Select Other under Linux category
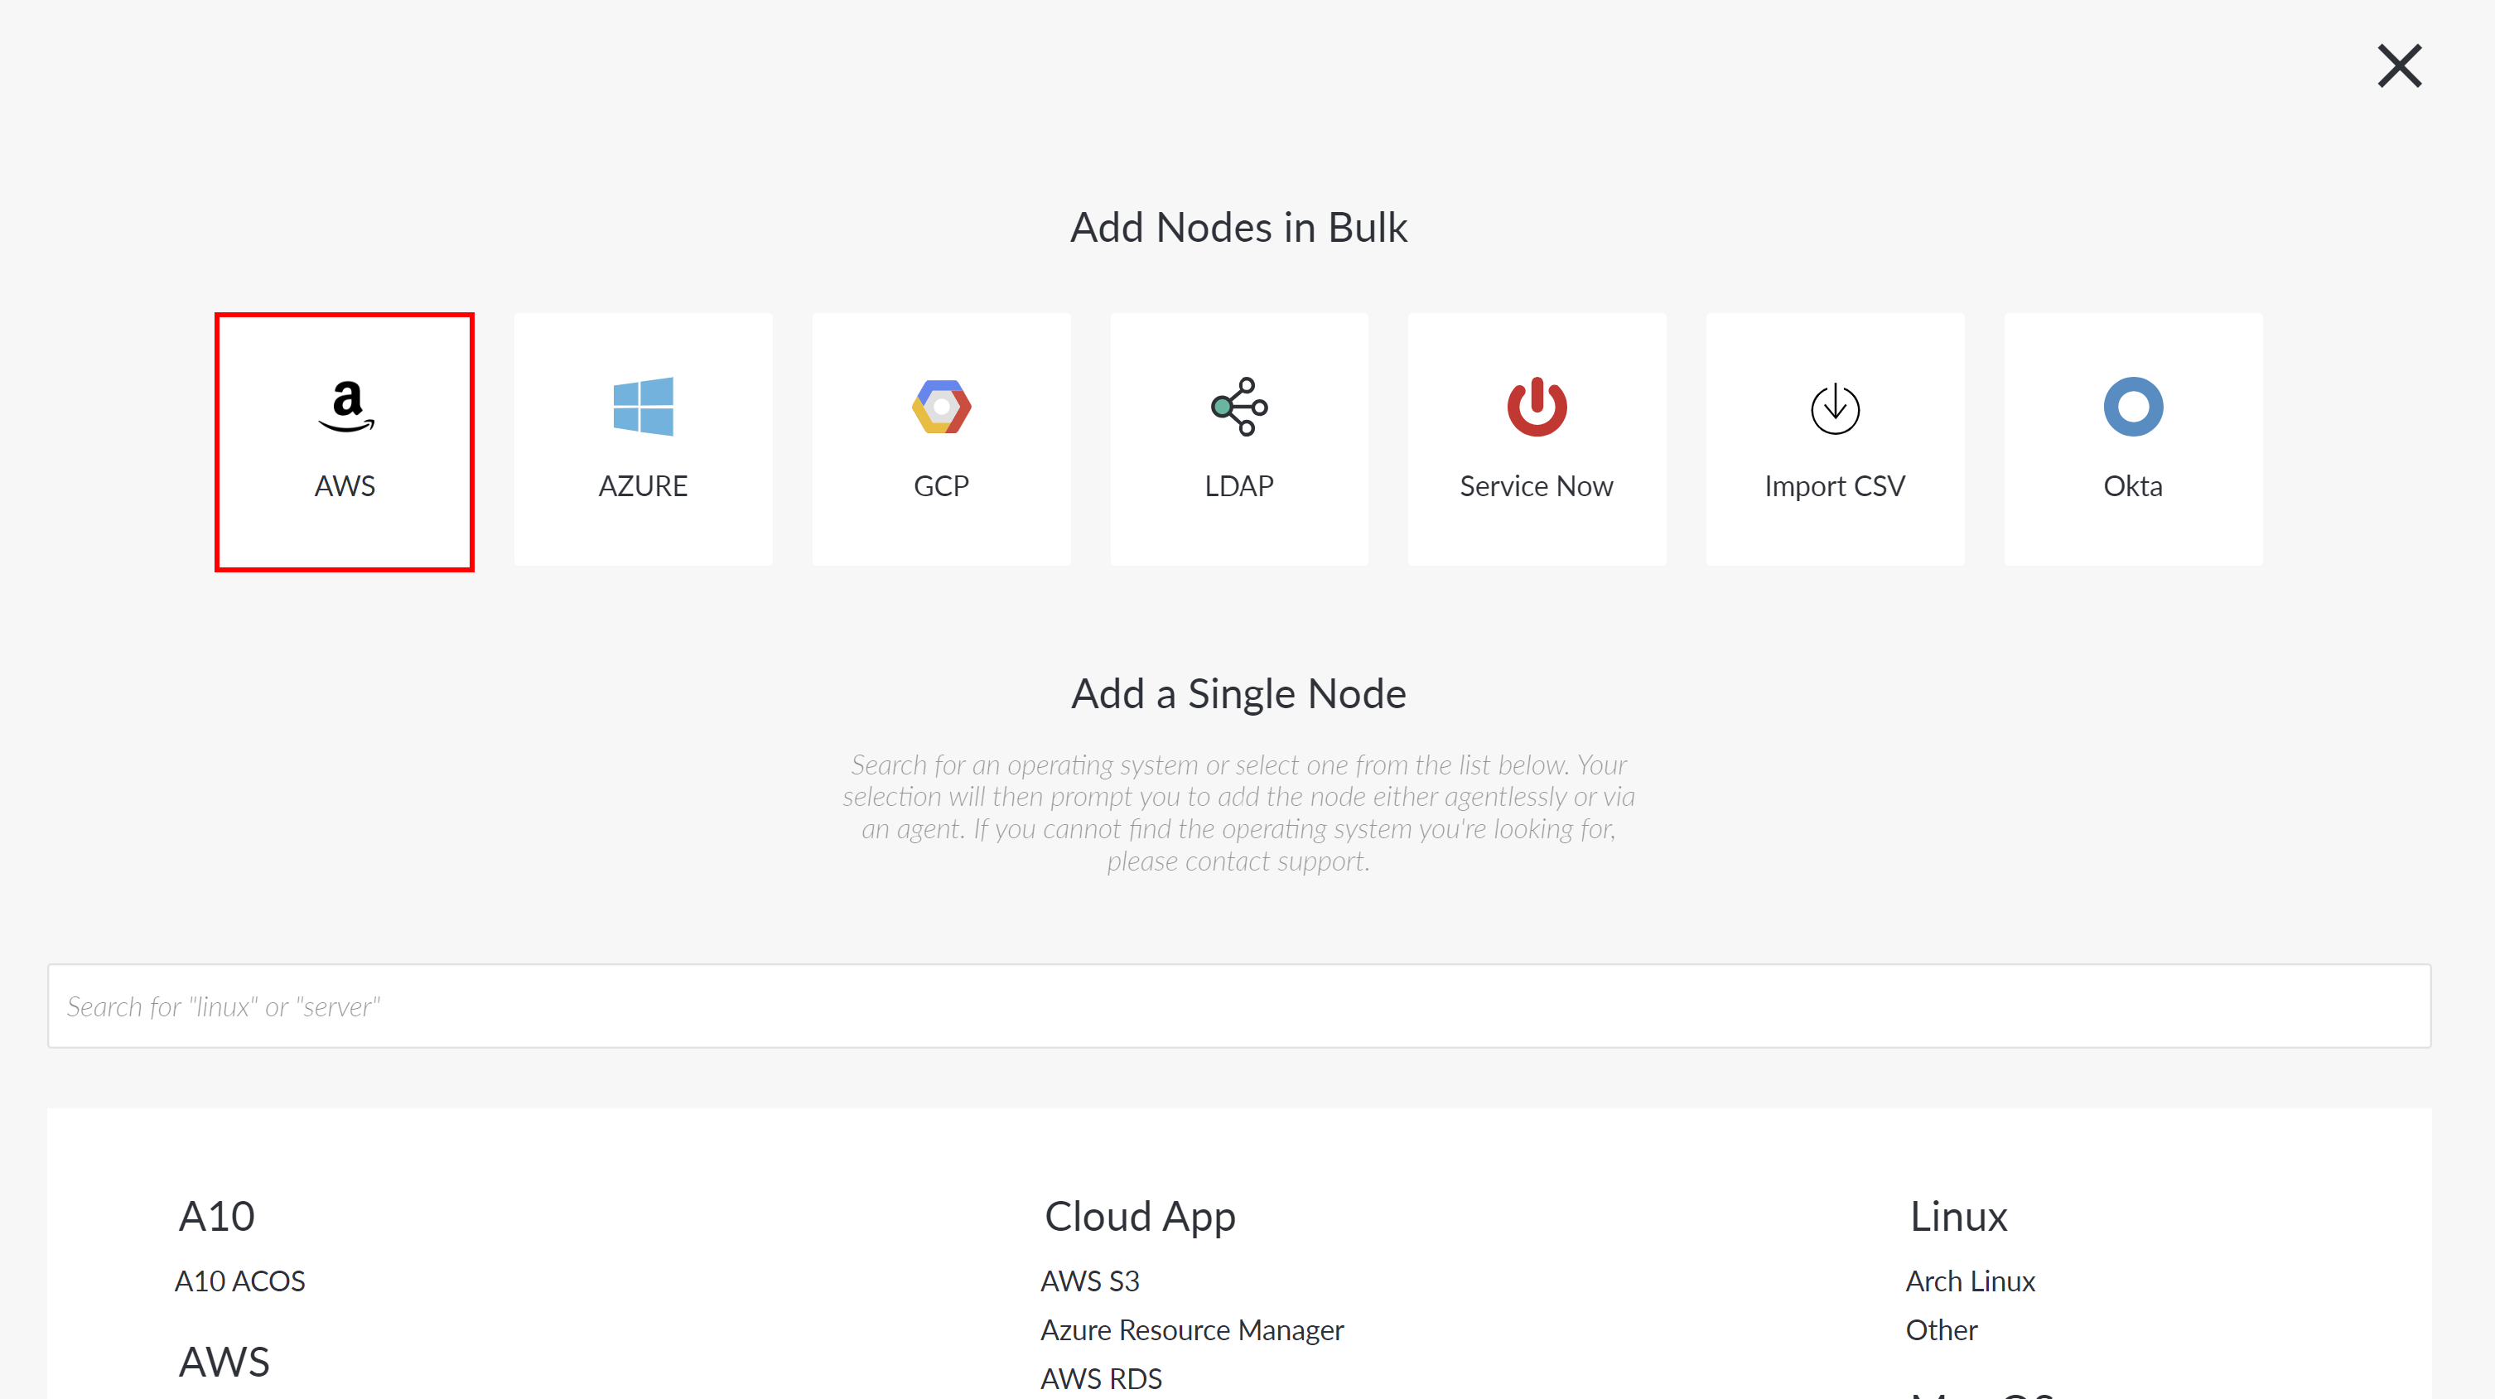The width and height of the screenshot is (2495, 1399). coord(1941,1329)
